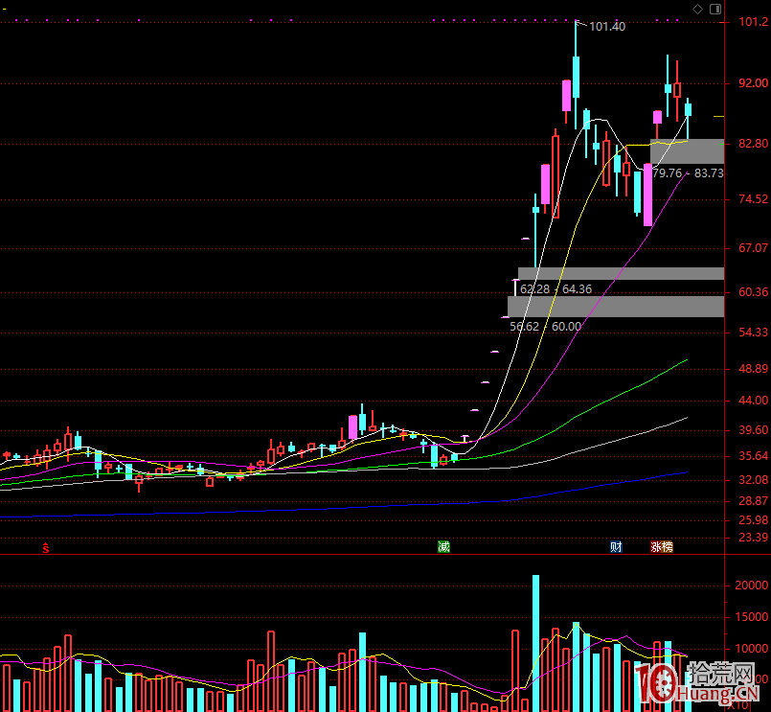Viewport: 771px width, 712px height.
Task: Click the 92.00 price axis label
Action: click(x=753, y=83)
